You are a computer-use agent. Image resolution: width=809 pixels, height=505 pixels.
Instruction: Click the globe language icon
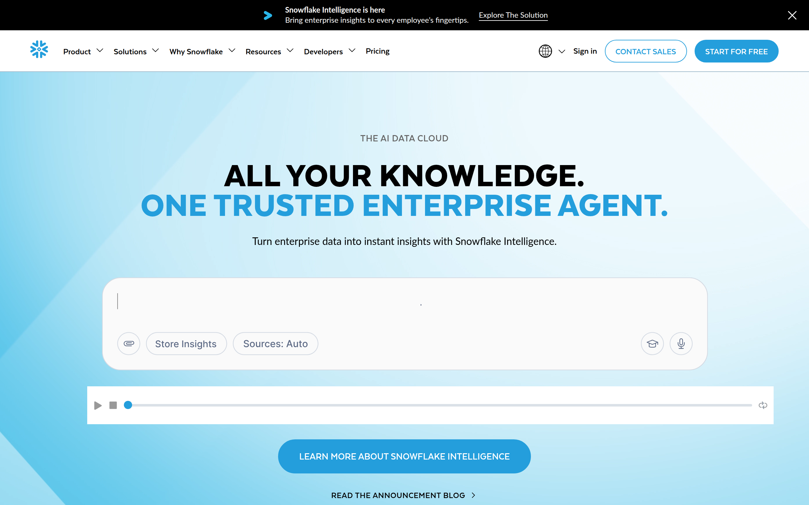[x=545, y=51]
